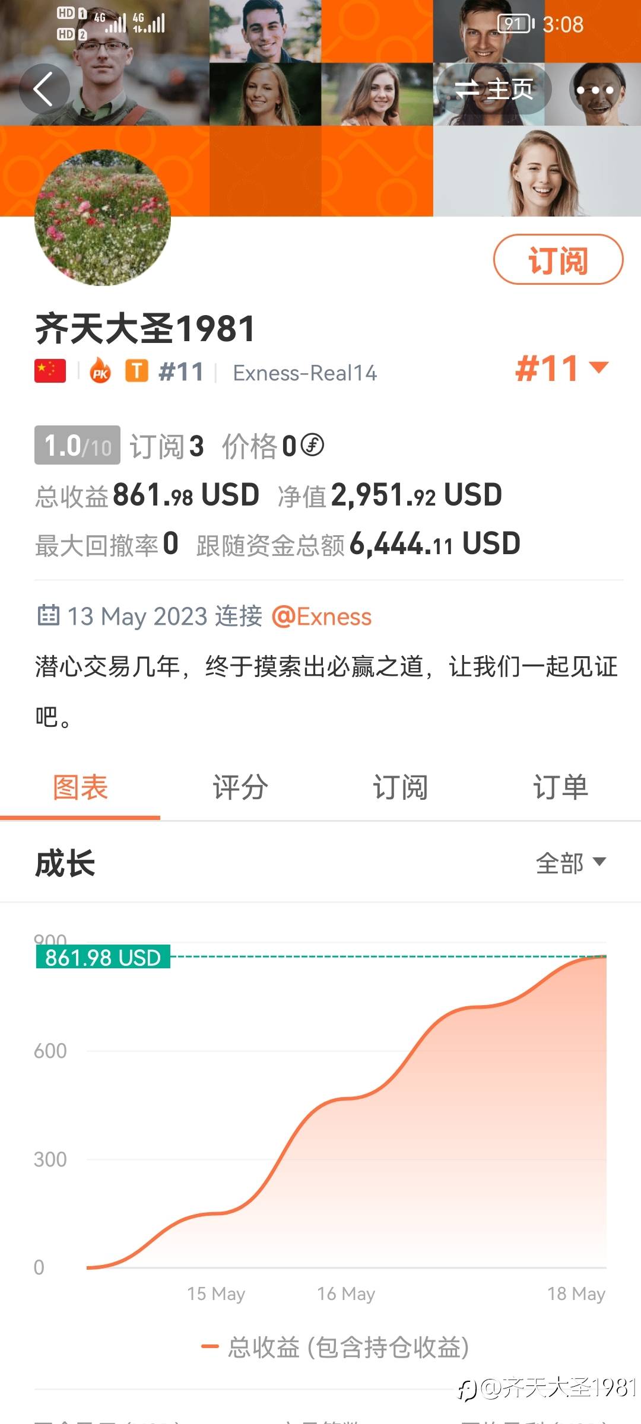Tap the orange T trader badge
641x1424 pixels.
(x=137, y=371)
